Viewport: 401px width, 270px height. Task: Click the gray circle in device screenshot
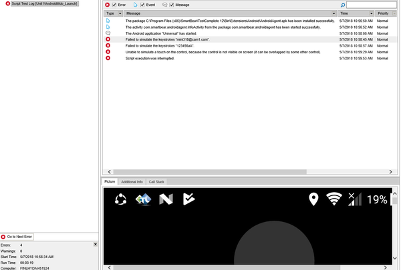[274, 243]
